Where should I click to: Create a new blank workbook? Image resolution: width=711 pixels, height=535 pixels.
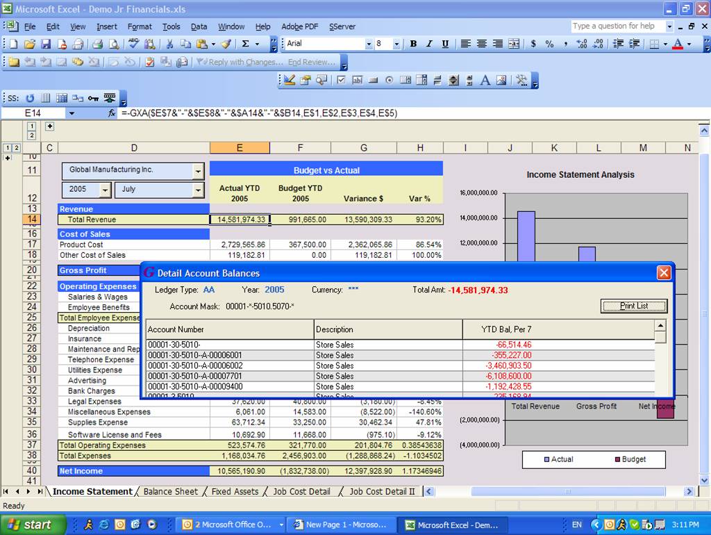(14, 44)
